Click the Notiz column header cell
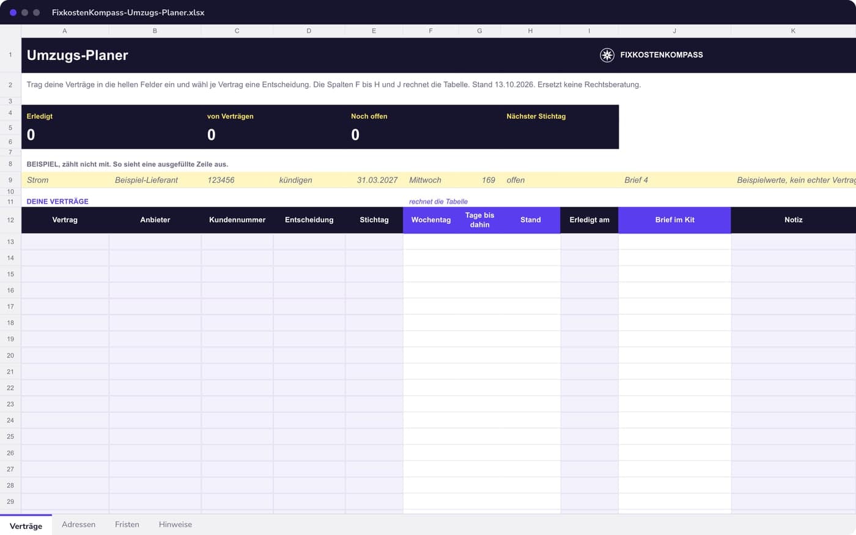Viewport: 856px width, 535px height. point(794,220)
